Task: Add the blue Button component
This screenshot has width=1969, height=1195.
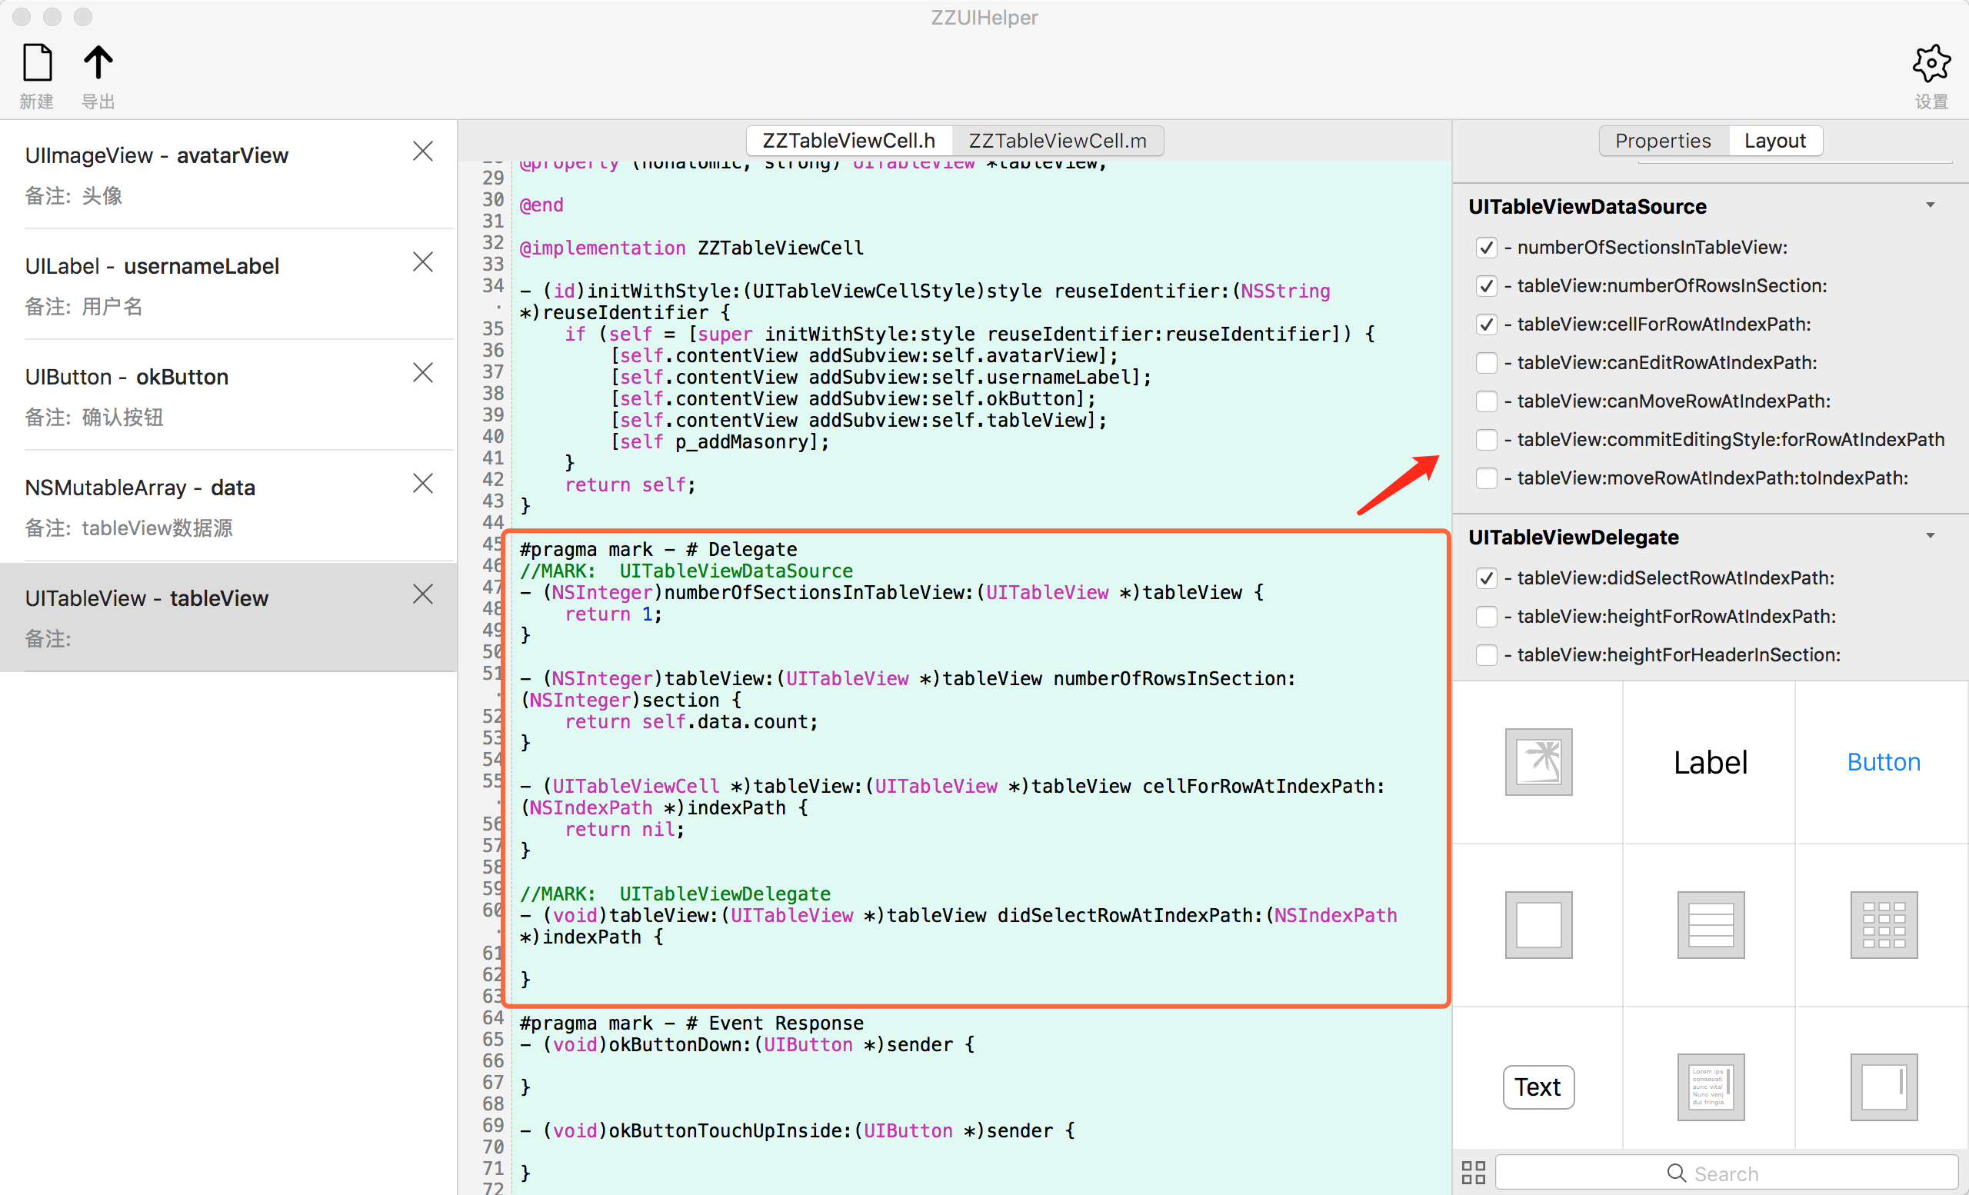Action: click(x=1883, y=762)
